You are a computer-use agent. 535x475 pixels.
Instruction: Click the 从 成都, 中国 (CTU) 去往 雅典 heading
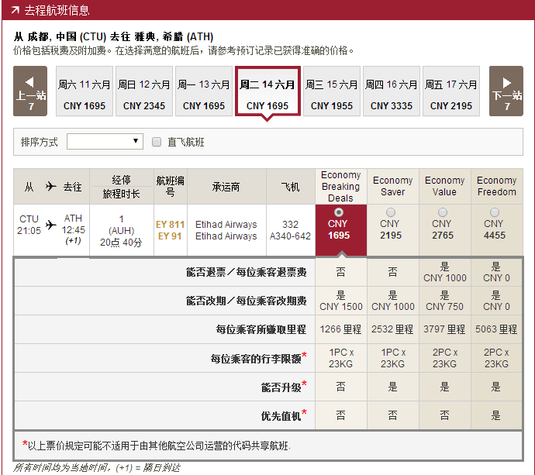tap(113, 36)
